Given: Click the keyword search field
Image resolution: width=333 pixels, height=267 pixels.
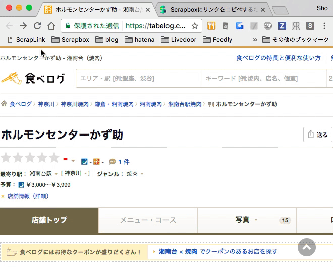Looking at the screenshot, I should coord(263,78).
